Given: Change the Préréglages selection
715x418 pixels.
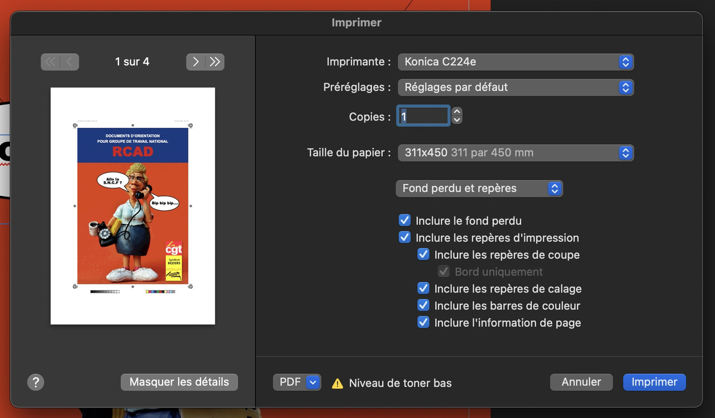Looking at the screenshot, I should [515, 88].
